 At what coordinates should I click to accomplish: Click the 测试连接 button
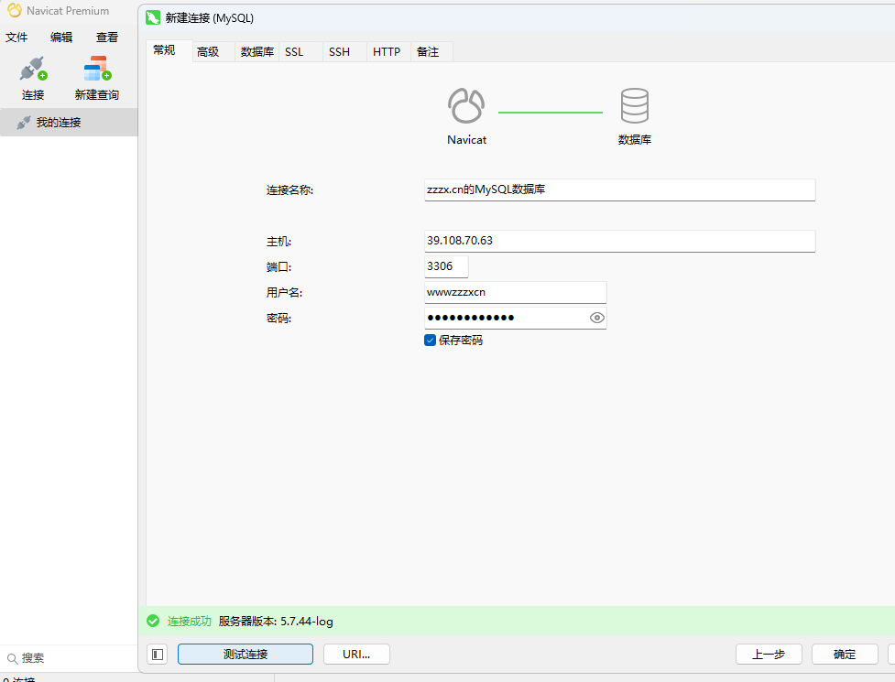pos(246,654)
